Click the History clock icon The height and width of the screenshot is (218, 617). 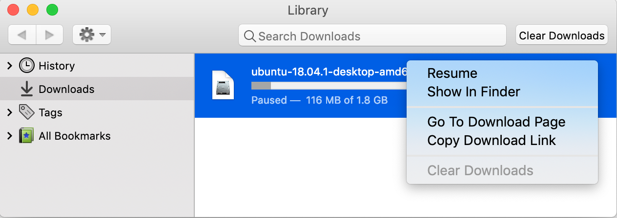pos(26,65)
